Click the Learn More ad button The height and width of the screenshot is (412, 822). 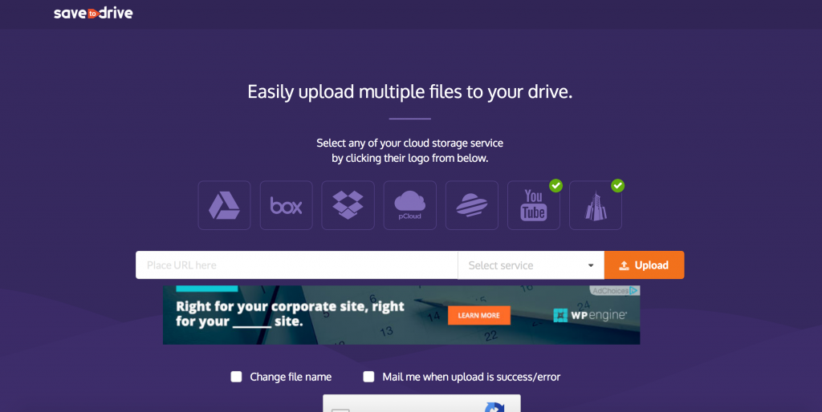[478, 315]
